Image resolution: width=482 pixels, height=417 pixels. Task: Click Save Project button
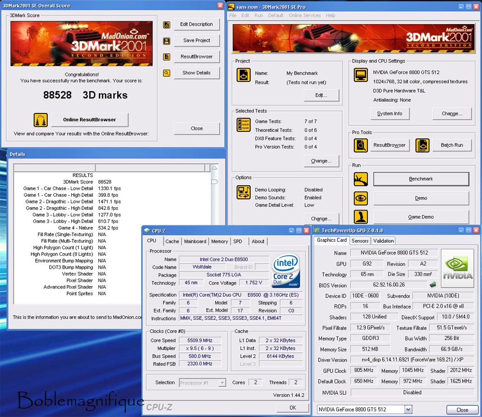(197, 41)
